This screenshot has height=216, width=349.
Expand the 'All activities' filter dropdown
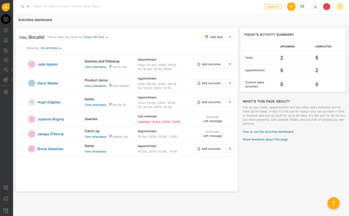tap(51, 48)
